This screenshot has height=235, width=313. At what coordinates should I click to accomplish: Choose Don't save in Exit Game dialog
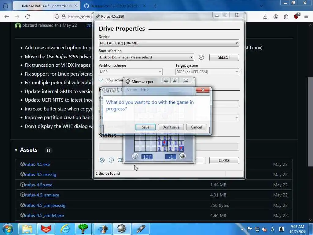click(x=171, y=127)
